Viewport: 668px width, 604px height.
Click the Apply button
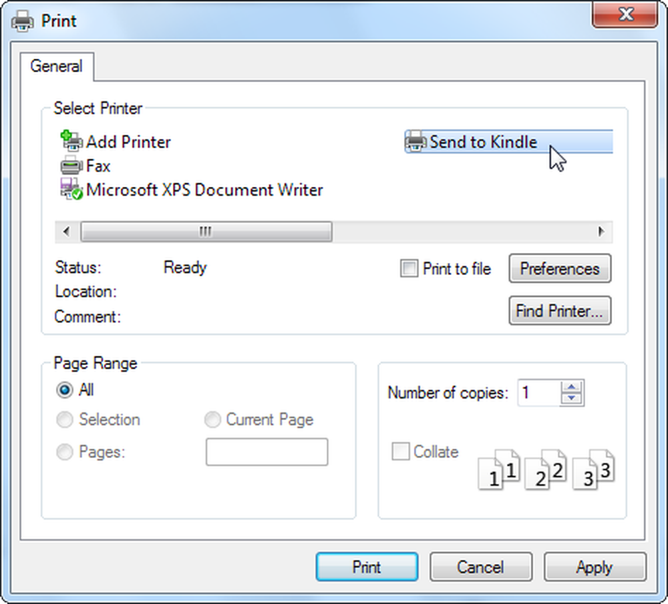595,567
